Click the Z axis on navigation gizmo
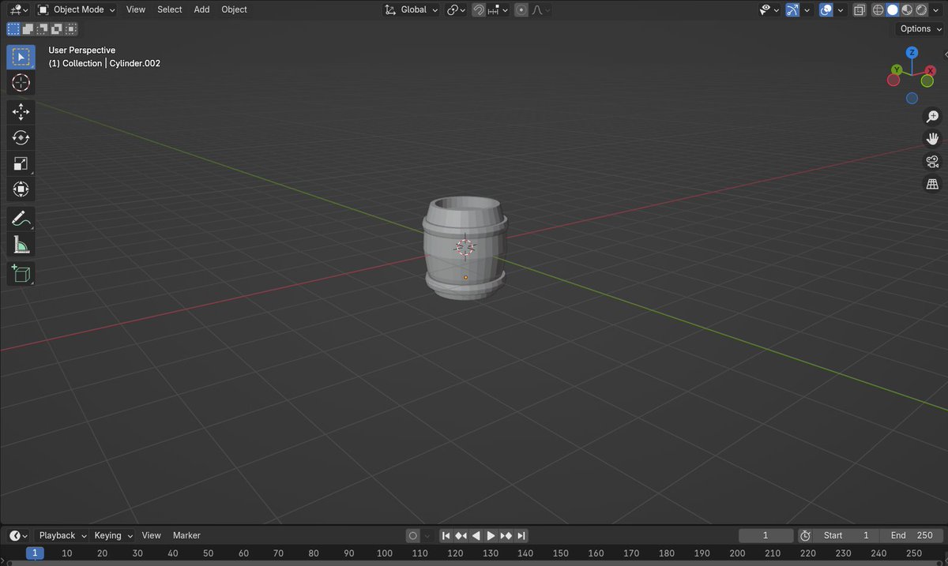The height and width of the screenshot is (566, 948). (x=912, y=53)
